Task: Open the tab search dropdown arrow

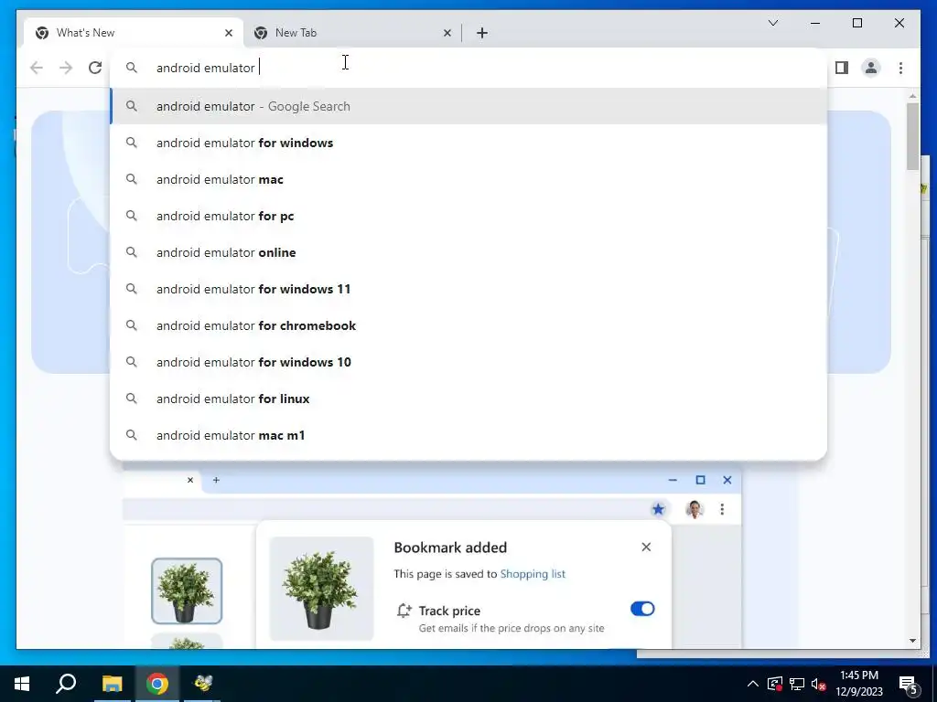Action: 772,23
